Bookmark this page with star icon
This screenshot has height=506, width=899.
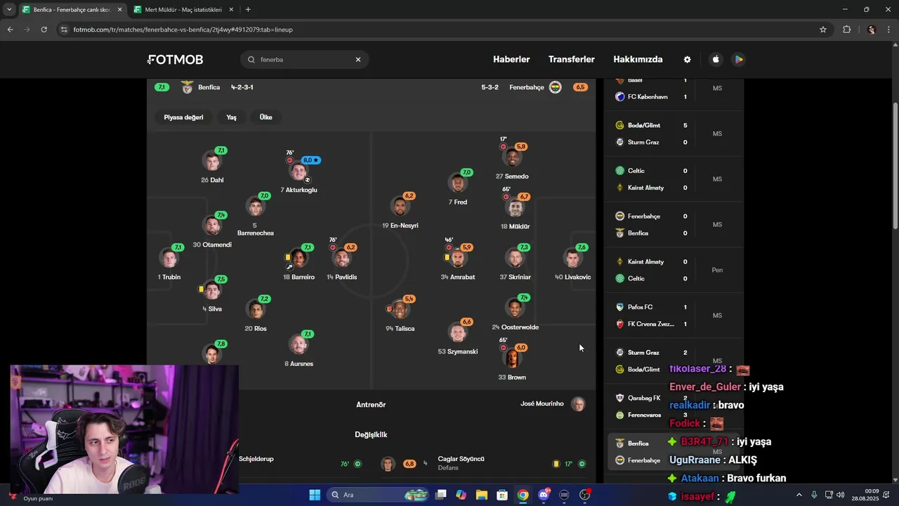click(823, 30)
